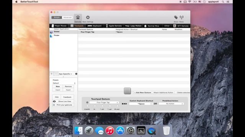The height and width of the screenshot is (137, 245).
Task: Switch to Simple mode
Action: tap(57, 18)
